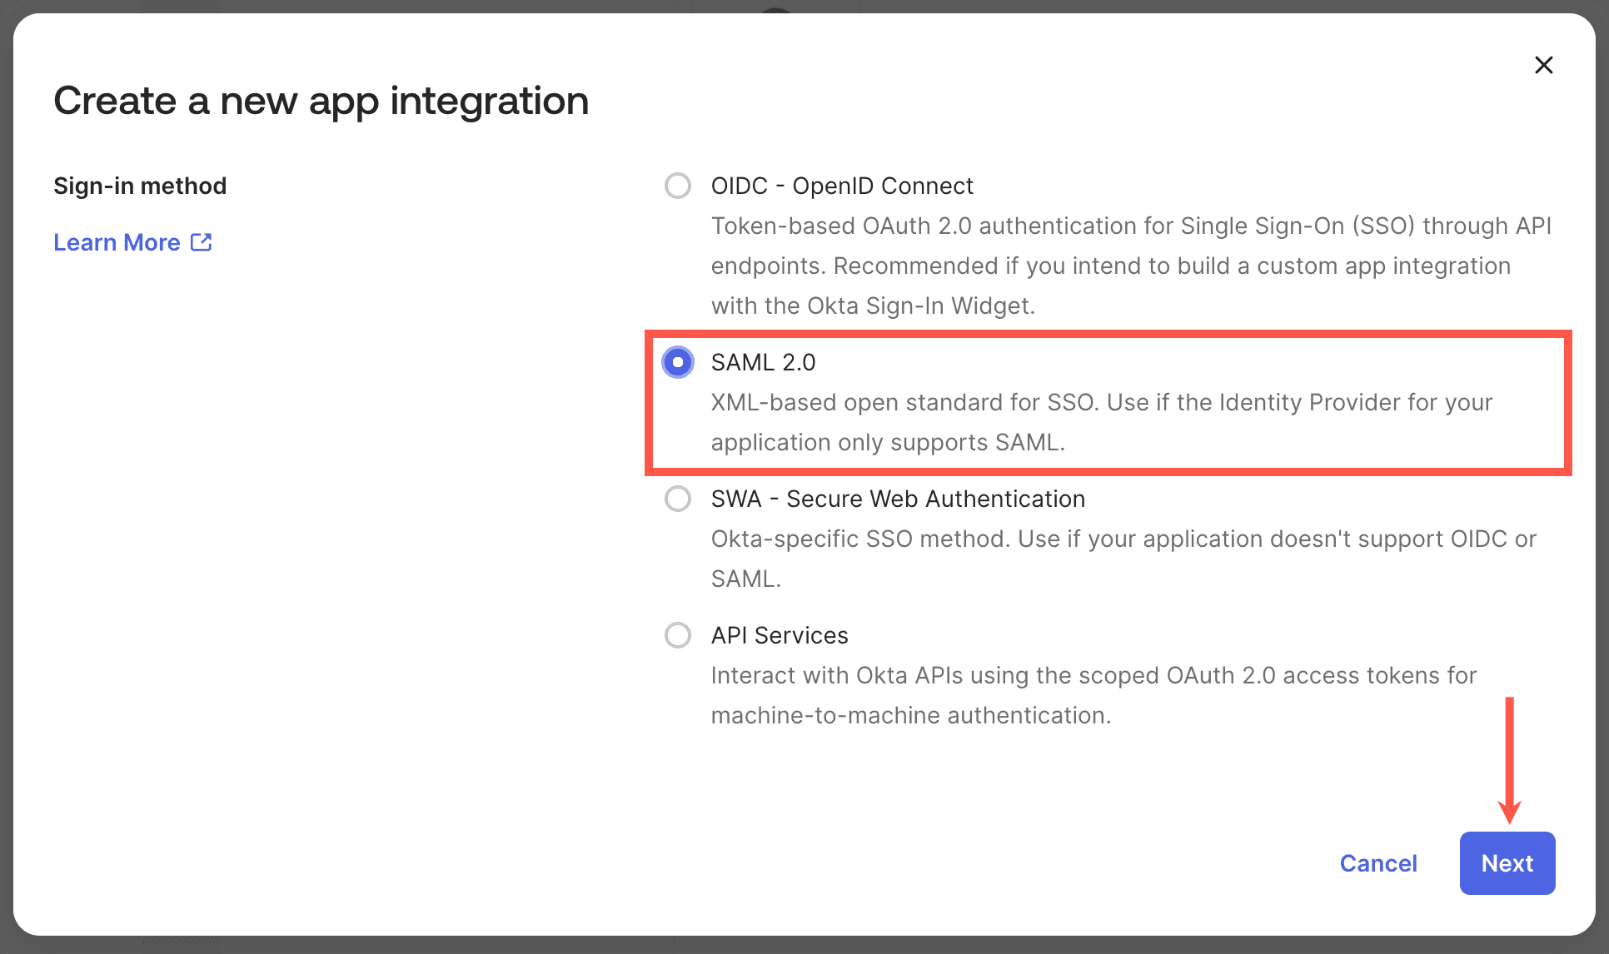Choose the SWA - Secure Web Authentication option

pyautogui.click(x=677, y=499)
